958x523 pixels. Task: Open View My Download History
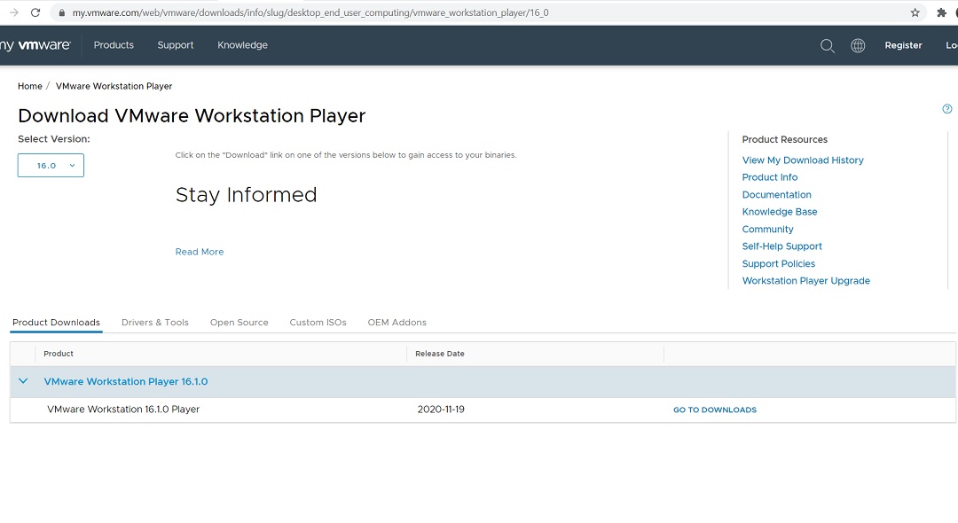click(x=803, y=160)
